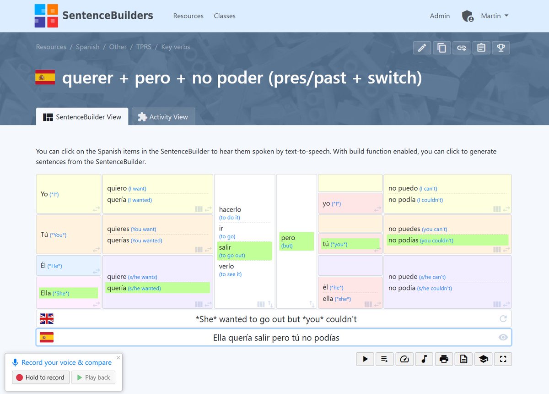This screenshot has width=549, height=394.
Task: Select highlighted 'salir (to go out)'
Action: coord(245,251)
